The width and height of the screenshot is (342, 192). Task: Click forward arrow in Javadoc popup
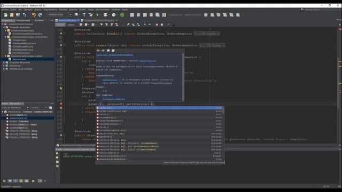103,51
